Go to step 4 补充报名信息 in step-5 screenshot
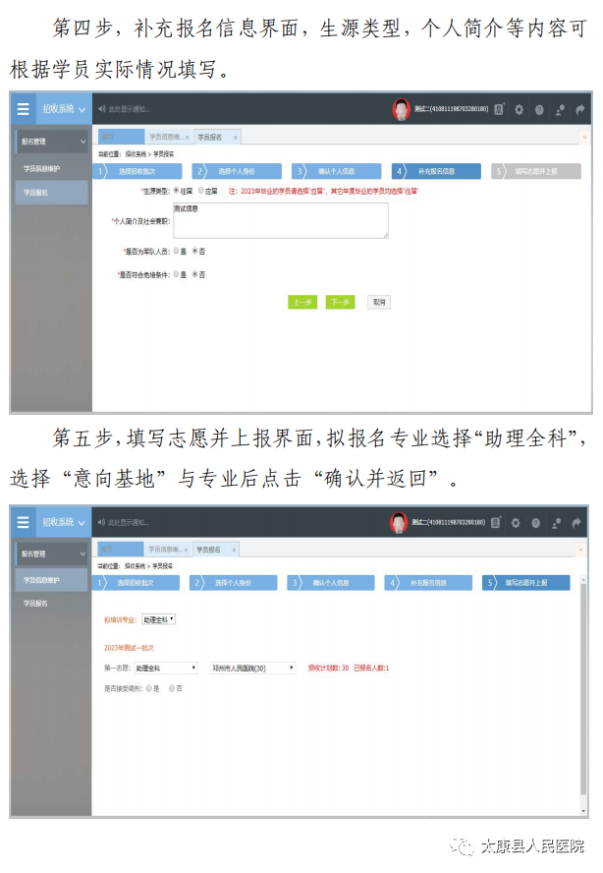This screenshot has height=873, width=603. coord(428,583)
